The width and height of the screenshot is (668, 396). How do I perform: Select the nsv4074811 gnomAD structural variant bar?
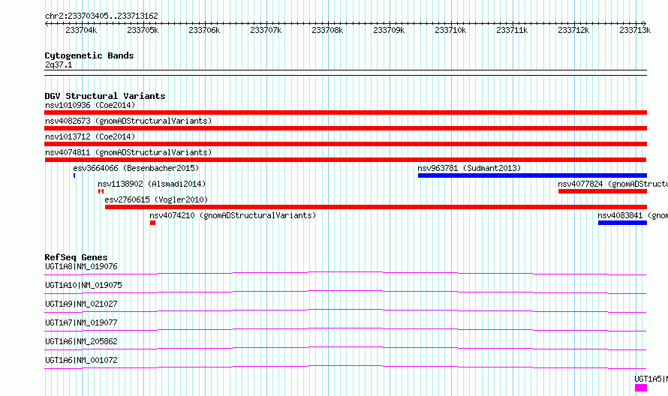coord(345,160)
